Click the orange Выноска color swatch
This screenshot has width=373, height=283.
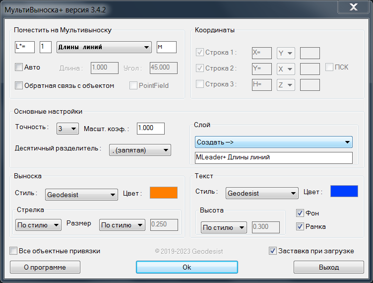click(164, 193)
